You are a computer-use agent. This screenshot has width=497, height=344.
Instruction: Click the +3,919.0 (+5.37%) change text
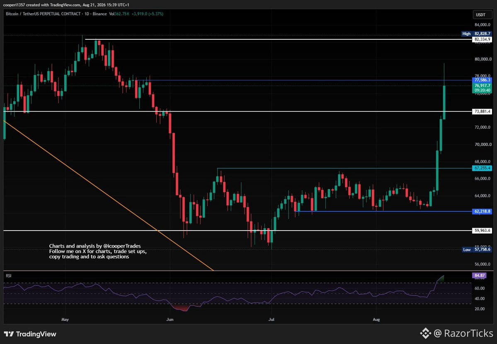(x=148, y=14)
